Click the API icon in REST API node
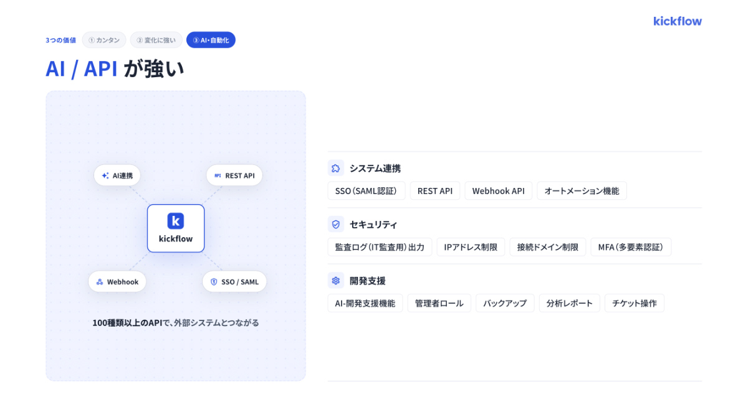 218,175
